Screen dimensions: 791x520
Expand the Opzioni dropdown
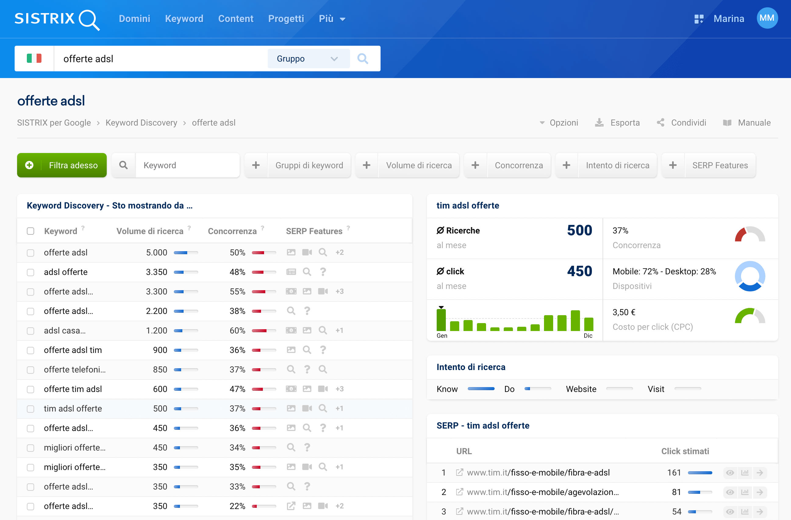coord(559,123)
